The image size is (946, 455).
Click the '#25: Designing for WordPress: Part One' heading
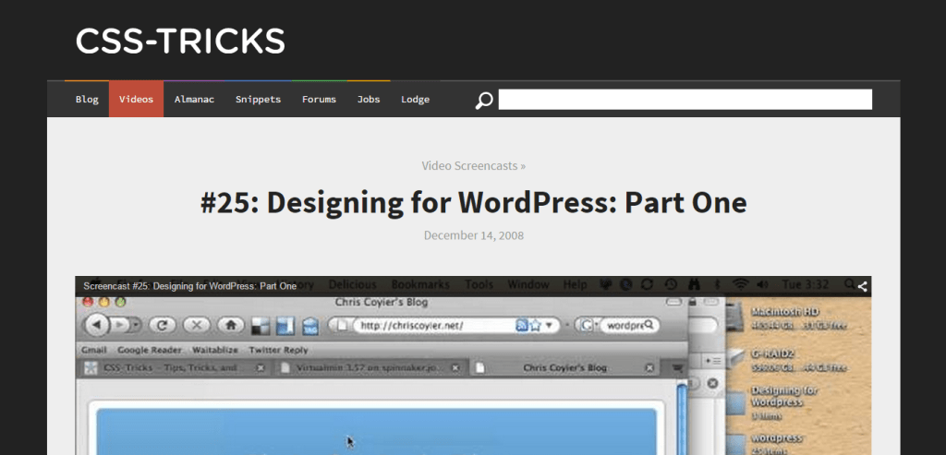pos(474,202)
